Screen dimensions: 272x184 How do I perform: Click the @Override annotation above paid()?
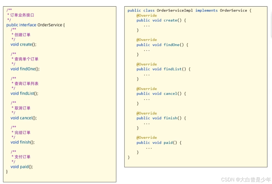pyautogui.click(x=147, y=137)
